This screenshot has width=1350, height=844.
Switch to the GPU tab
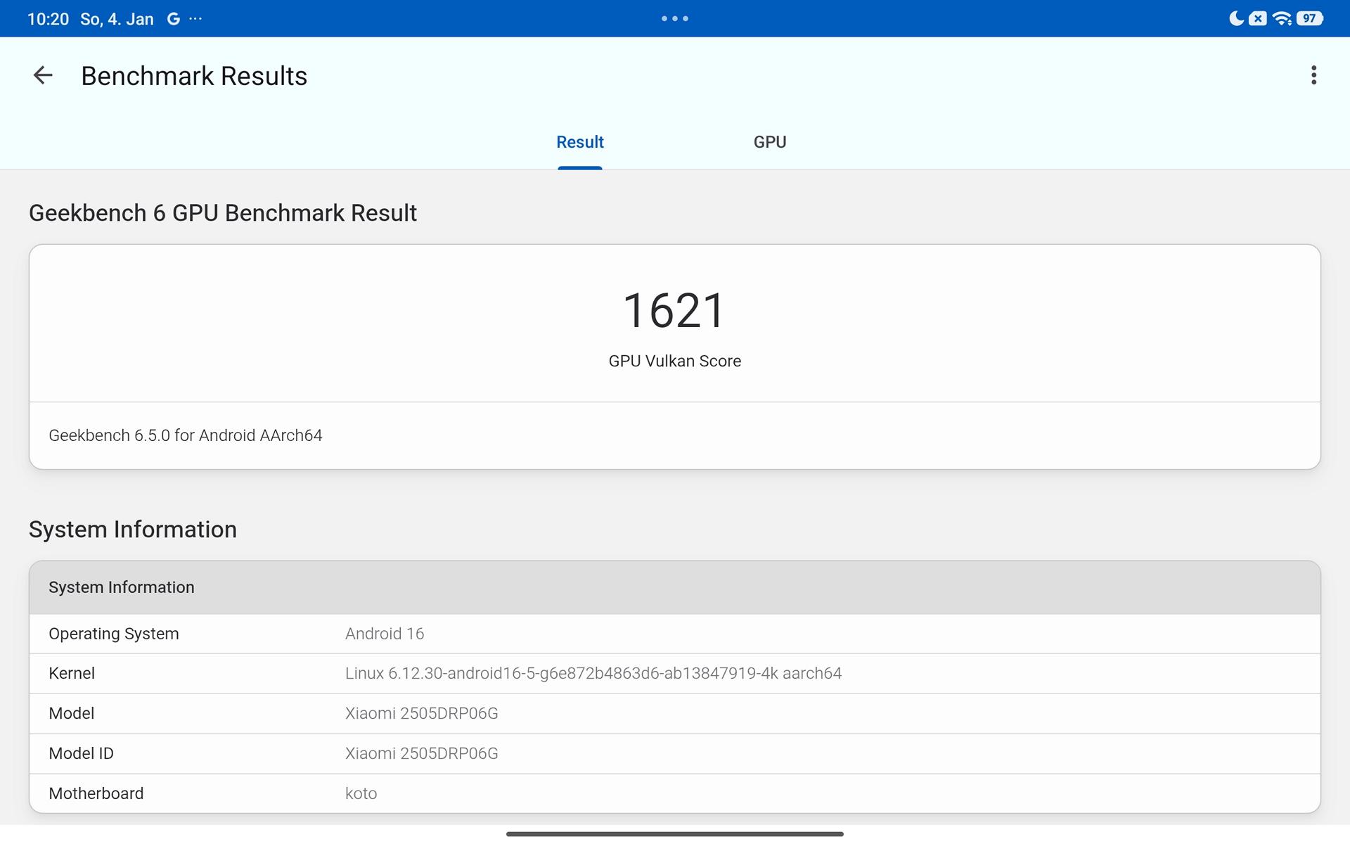pos(769,142)
